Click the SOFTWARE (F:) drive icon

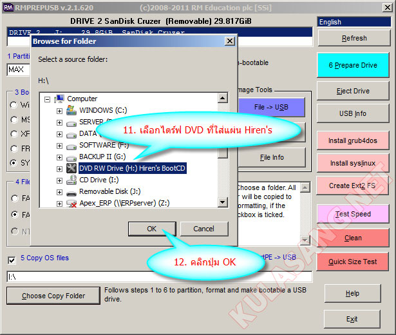pos(71,146)
